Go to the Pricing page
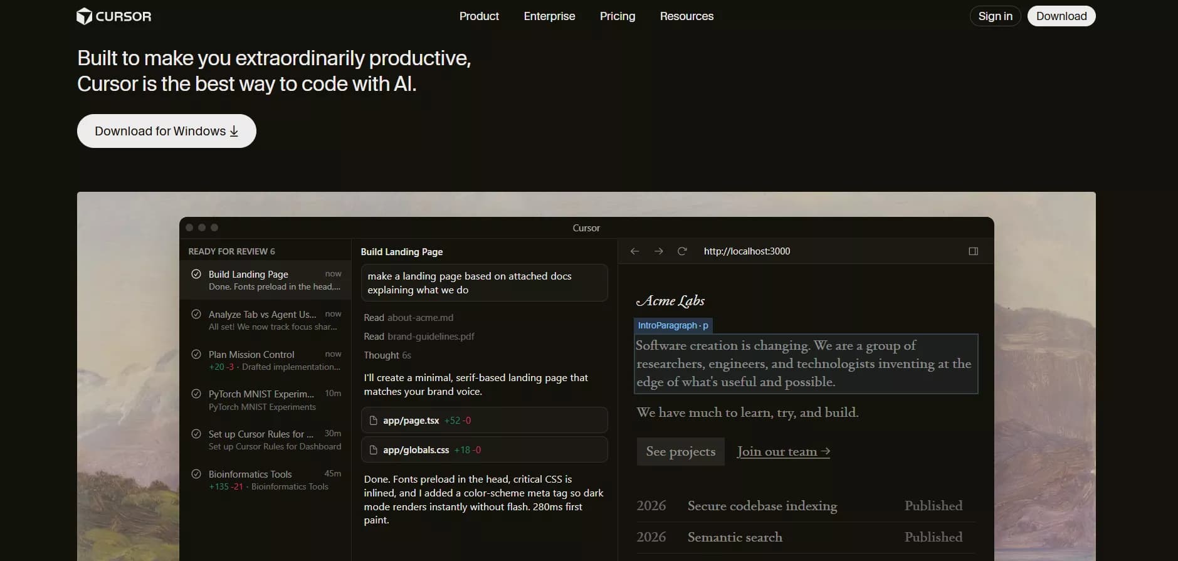The width and height of the screenshot is (1178, 561). tap(617, 16)
